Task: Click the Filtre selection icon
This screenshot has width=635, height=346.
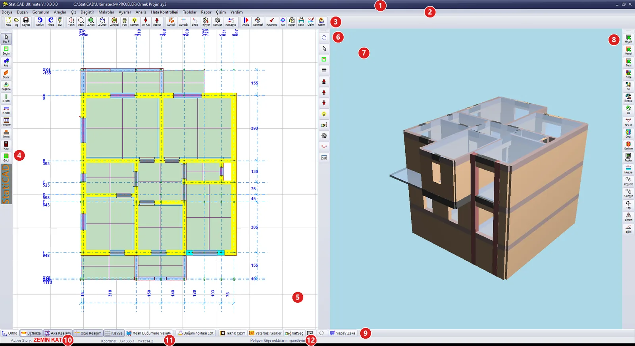Action: (628, 74)
